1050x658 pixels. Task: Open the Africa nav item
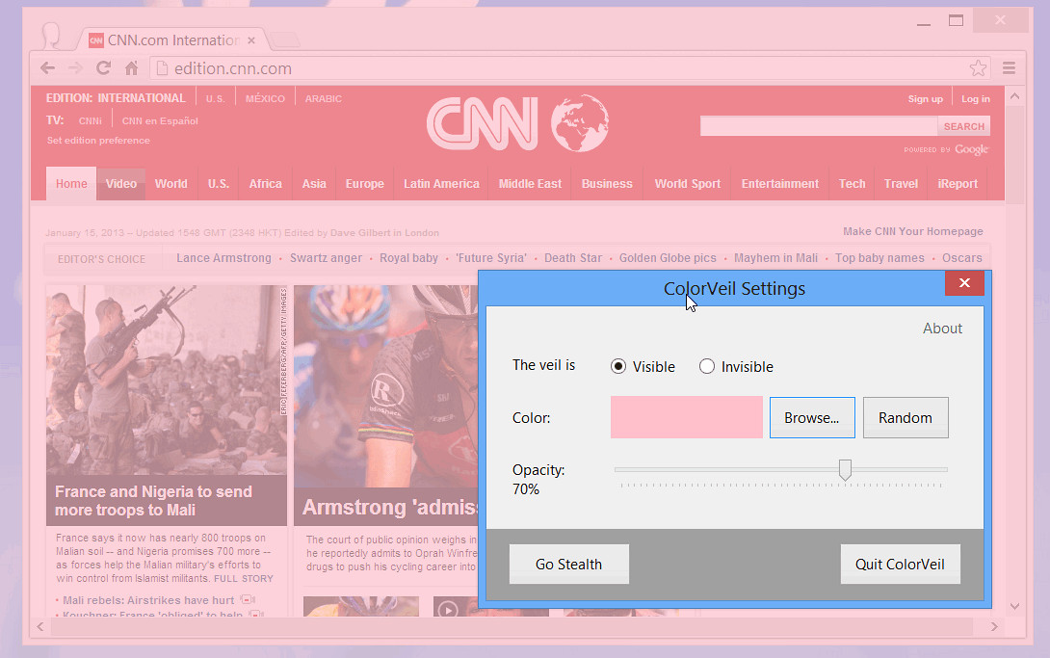[265, 183]
